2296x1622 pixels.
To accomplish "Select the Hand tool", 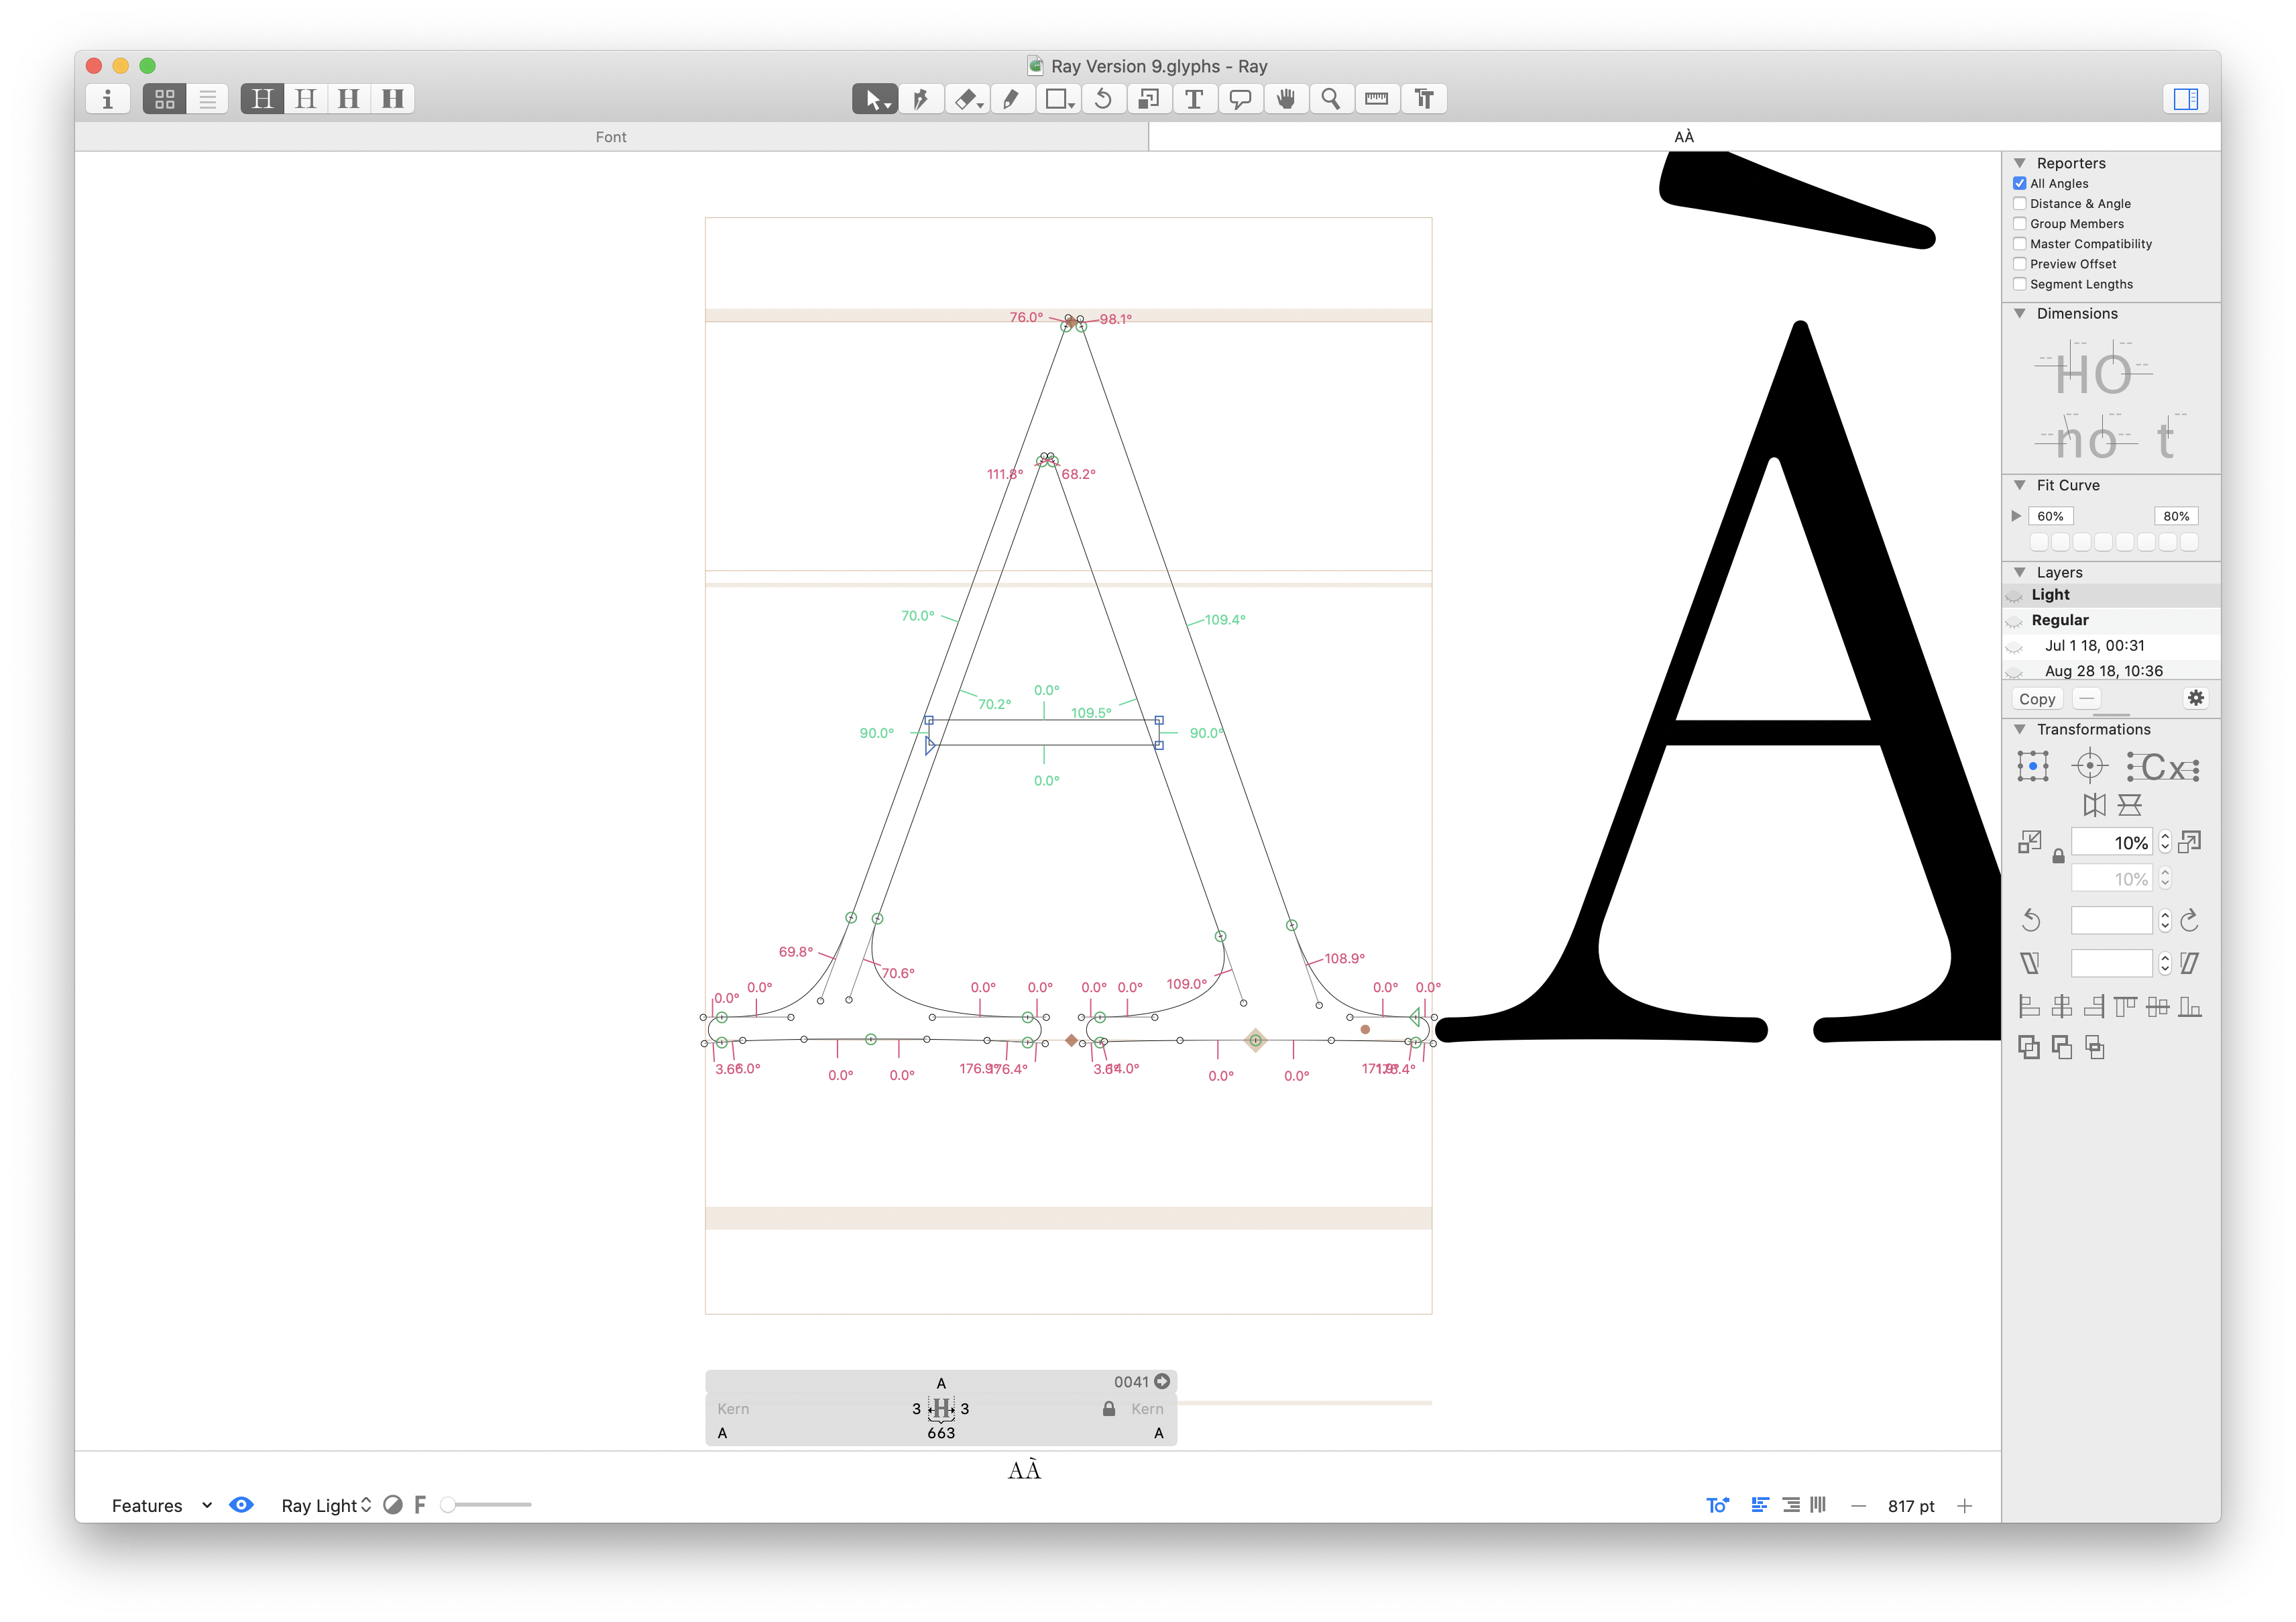I will point(1286,99).
